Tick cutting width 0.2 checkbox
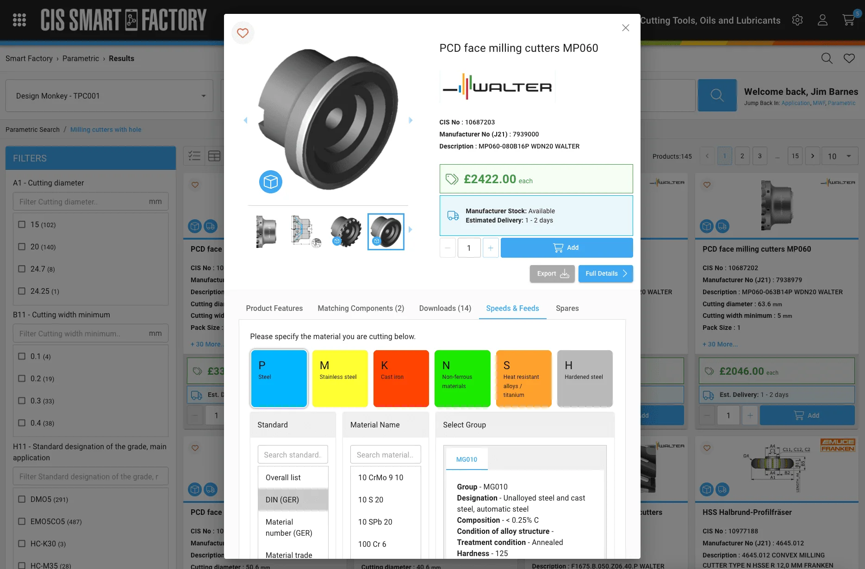This screenshot has height=569, width=865. (22, 378)
